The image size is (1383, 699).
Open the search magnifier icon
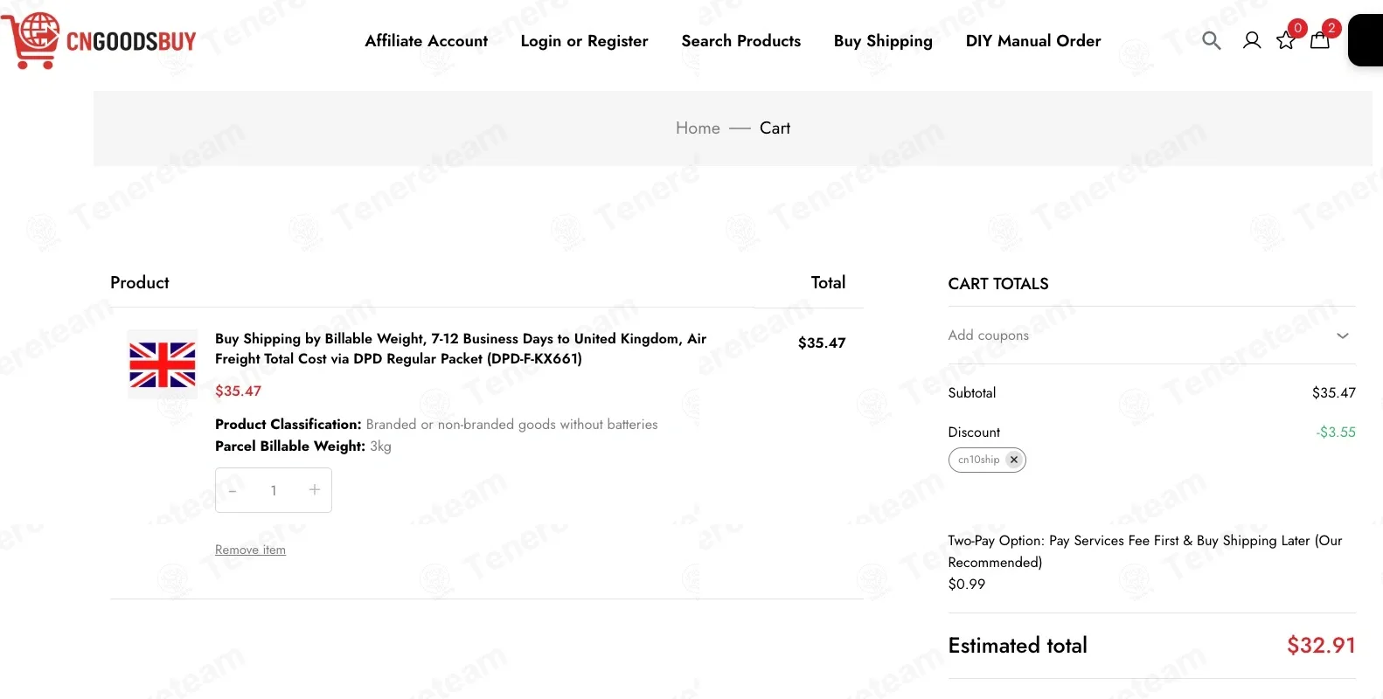[1211, 40]
